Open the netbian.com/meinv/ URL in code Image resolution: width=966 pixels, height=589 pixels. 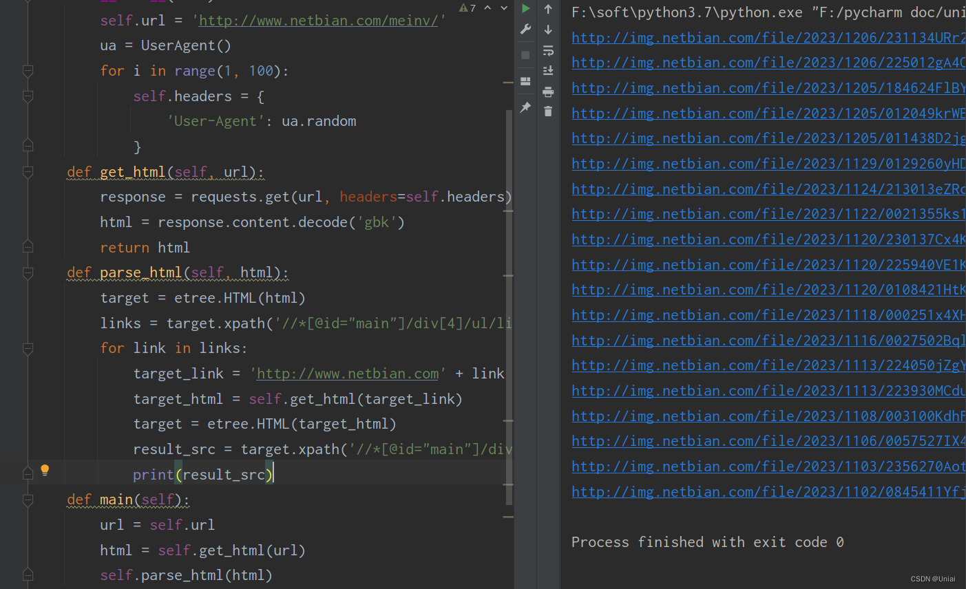click(x=318, y=21)
